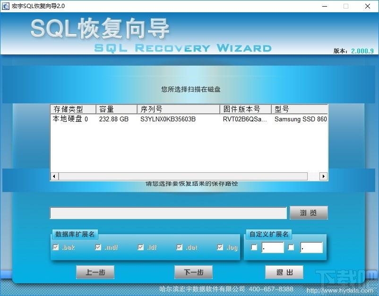
Task: Sort by the 固件版本号 column header
Action: [246, 109]
